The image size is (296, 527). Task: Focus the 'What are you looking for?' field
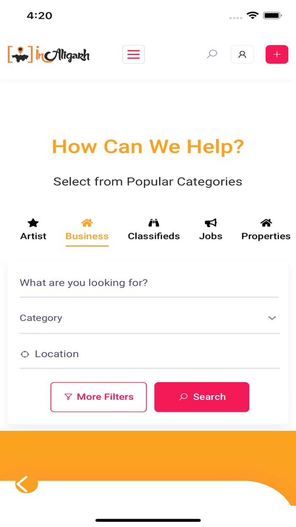click(149, 283)
